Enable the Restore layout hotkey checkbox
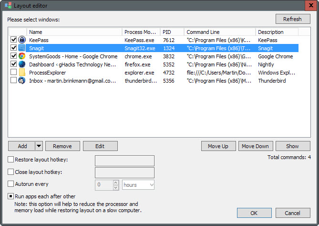 coord(10,160)
